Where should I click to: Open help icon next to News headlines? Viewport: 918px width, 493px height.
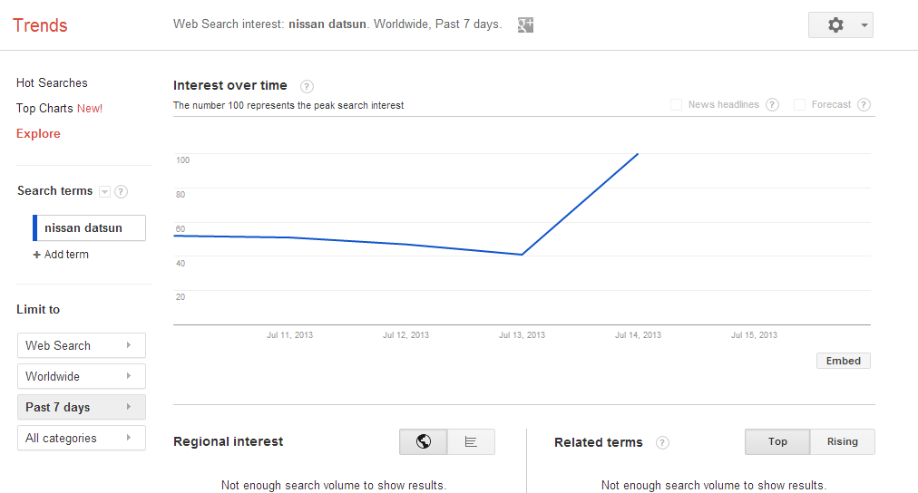(x=772, y=105)
